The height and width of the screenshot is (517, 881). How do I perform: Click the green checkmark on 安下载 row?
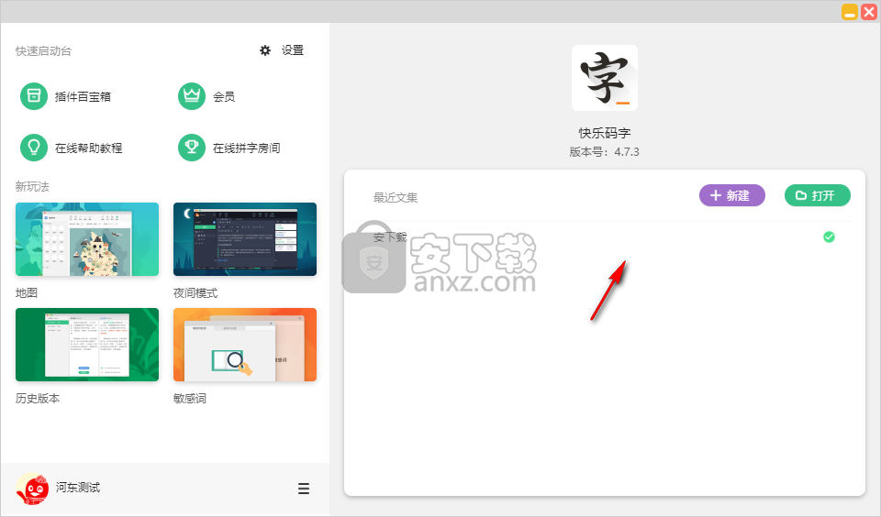[x=829, y=236]
